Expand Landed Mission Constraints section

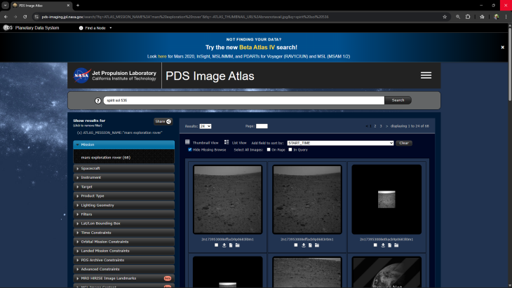tap(123, 251)
